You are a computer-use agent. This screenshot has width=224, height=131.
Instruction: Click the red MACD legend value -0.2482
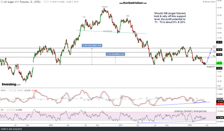(34, 90)
